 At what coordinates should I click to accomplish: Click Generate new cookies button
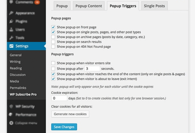[x=70, y=114]
